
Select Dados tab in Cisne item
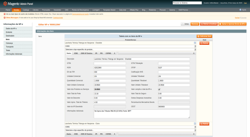click(69, 134)
